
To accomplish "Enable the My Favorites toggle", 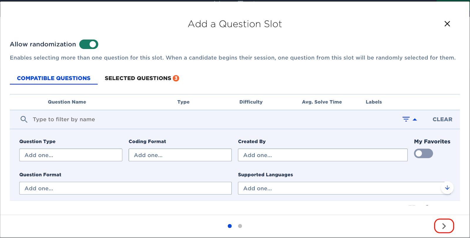I will coord(423,153).
